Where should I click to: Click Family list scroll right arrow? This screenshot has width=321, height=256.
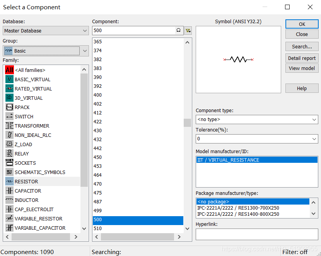pyautogui.click(x=76, y=237)
